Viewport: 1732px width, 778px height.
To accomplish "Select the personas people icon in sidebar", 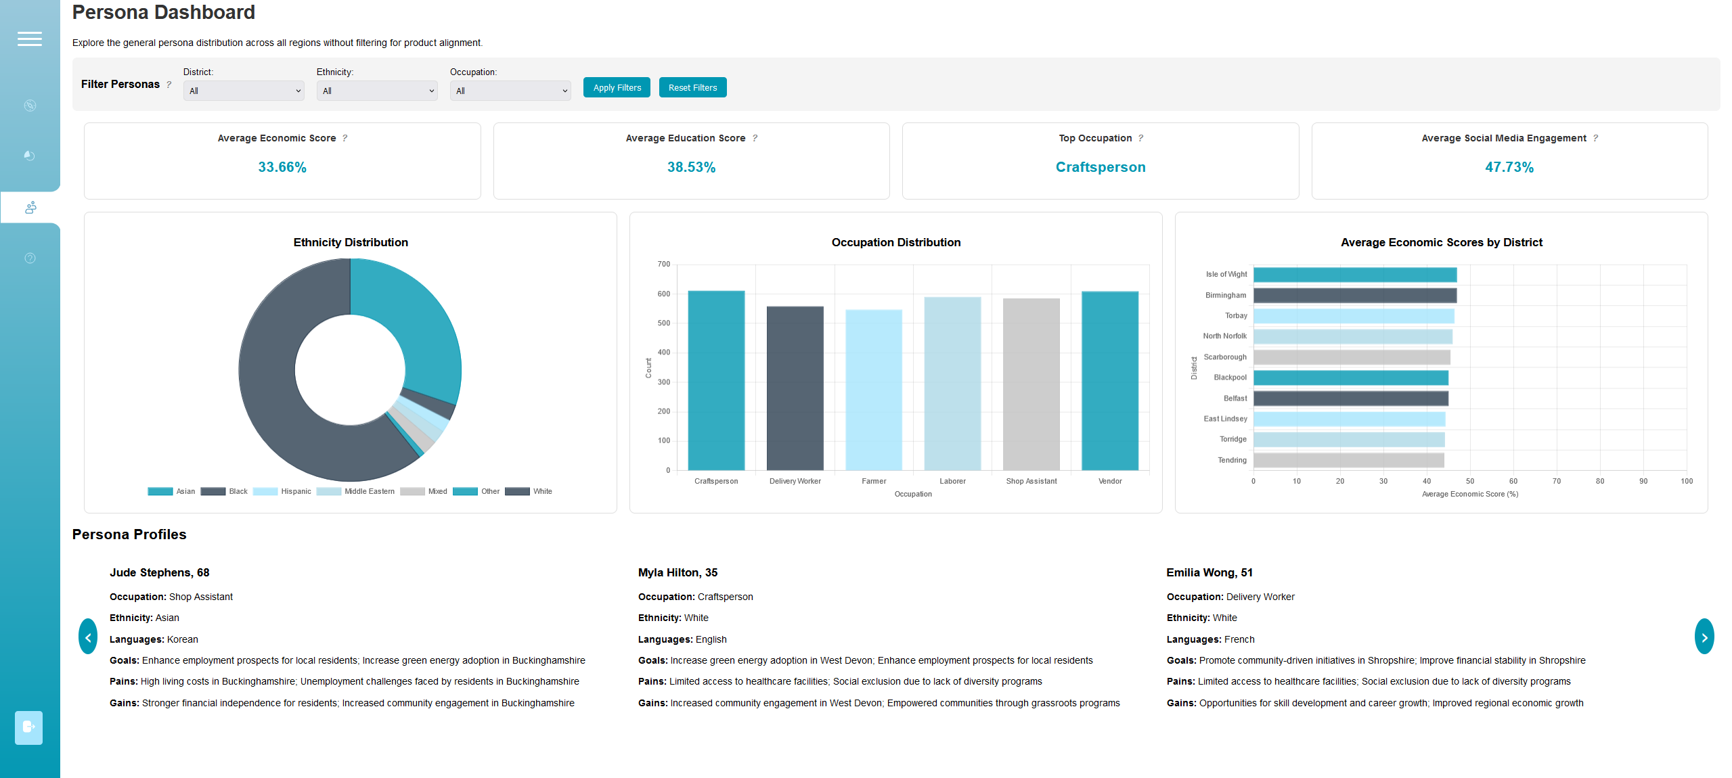I will pyautogui.click(x=30, y=207).
